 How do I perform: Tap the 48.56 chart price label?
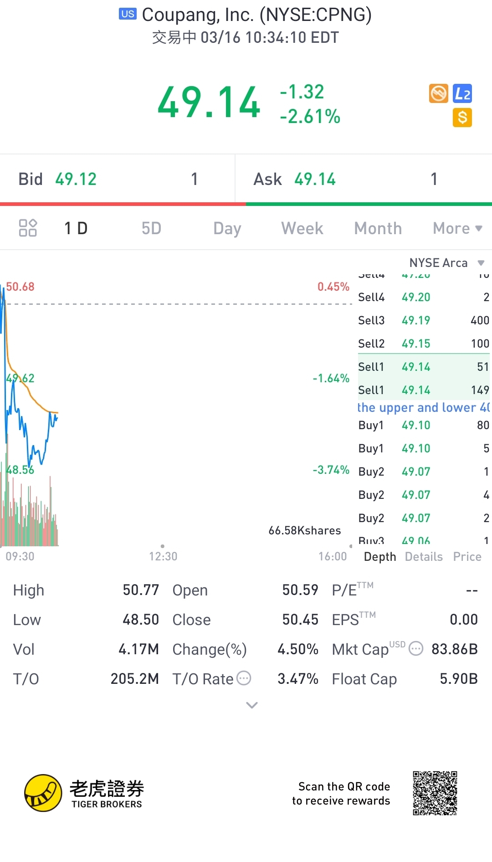pos(20,470)
